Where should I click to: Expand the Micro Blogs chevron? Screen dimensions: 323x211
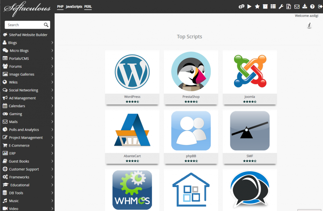click(x=52, y=50)
